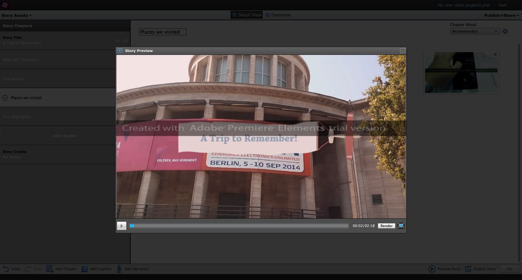The width and height of the screenshot is (522, 280).
Task: Click the Story Preview title icon
Action: [120, 51]
